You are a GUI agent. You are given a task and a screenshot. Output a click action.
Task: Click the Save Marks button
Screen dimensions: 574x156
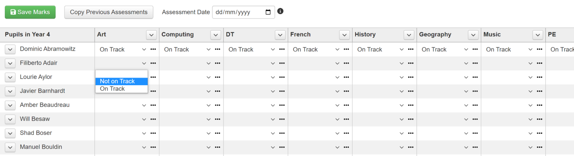coord(30,12)
